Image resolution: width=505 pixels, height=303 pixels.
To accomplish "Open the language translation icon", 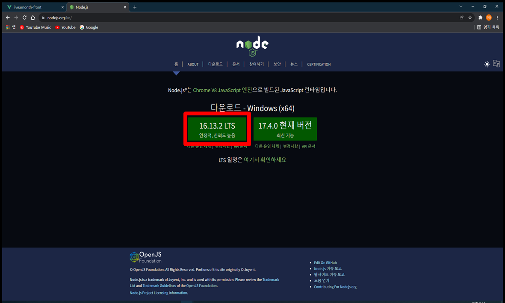I will pos(496,64).
